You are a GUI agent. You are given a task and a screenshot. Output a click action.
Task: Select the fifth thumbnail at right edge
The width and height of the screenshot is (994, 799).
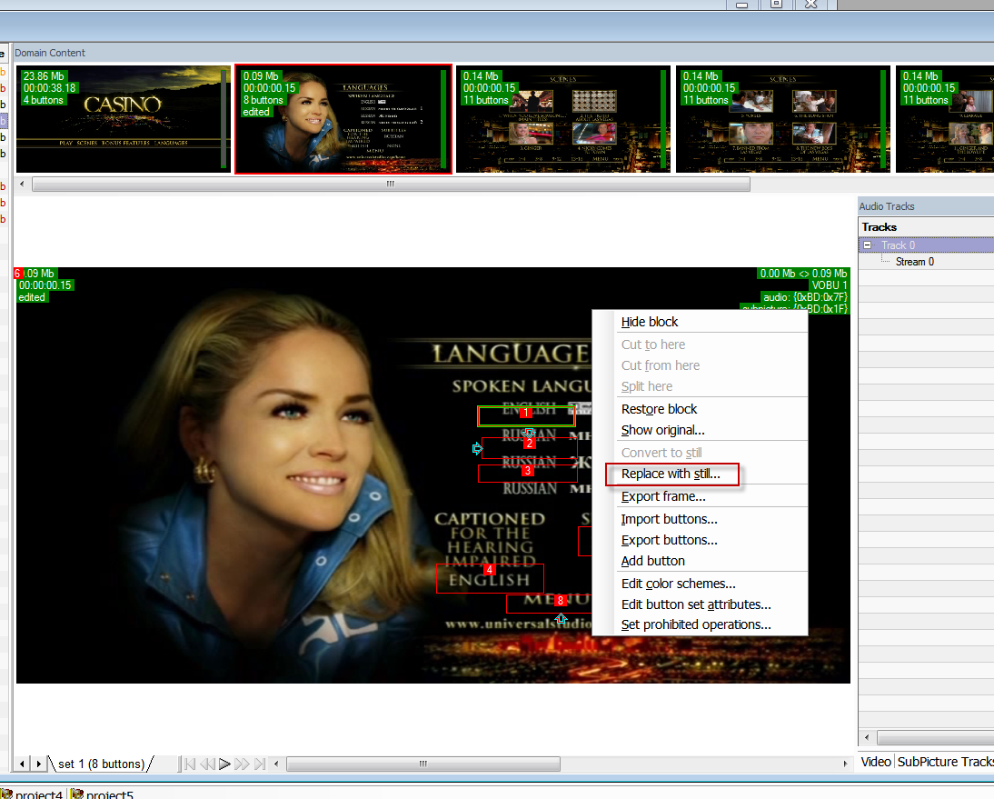pyautogui.click(x=945, y=118)
